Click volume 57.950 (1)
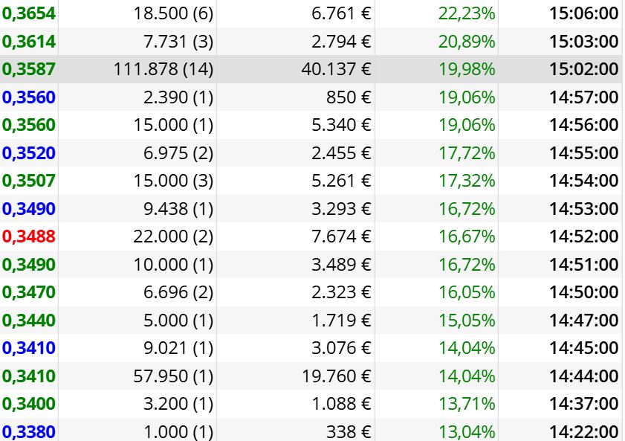The height and width of the screenshot is (441, 625). (x=173, y=376)
